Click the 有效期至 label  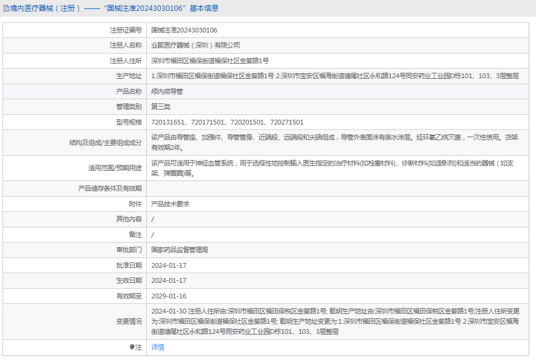coord(129,296)
